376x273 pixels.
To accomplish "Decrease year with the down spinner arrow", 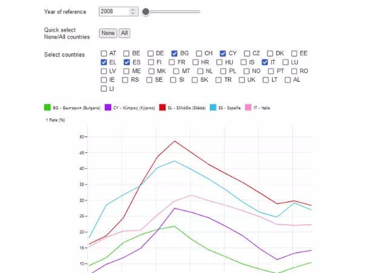I will (133, 14).
